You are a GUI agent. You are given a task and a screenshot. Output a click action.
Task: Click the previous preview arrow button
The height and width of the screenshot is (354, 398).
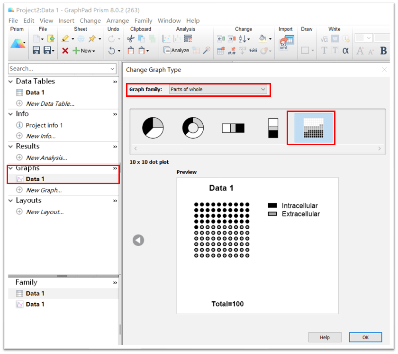(138, 241)
